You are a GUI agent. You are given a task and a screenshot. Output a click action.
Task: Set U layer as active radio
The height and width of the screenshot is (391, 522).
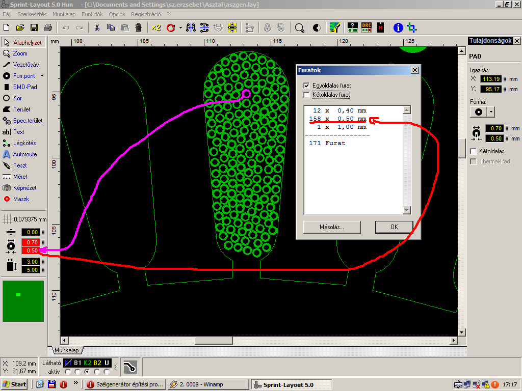(107, 371)
